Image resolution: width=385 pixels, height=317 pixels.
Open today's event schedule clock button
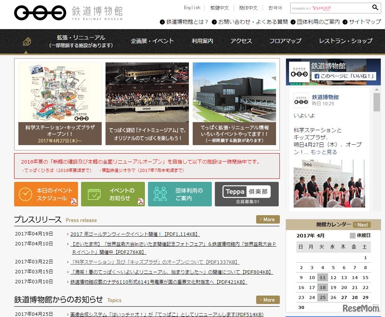coord(46,194)
